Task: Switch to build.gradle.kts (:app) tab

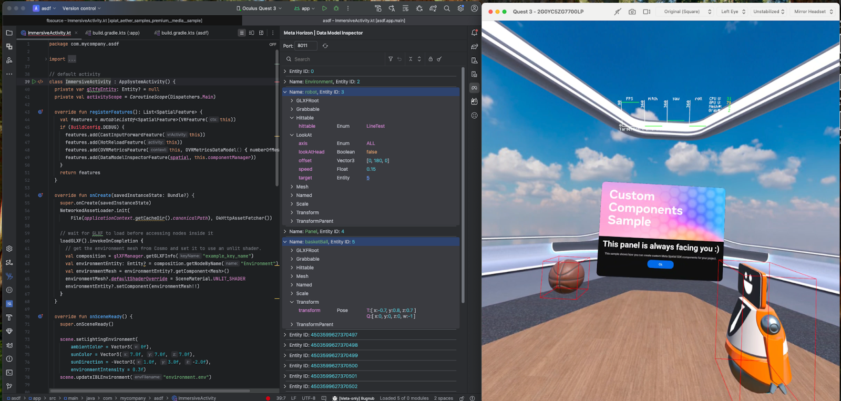Action: coord(112,33)
